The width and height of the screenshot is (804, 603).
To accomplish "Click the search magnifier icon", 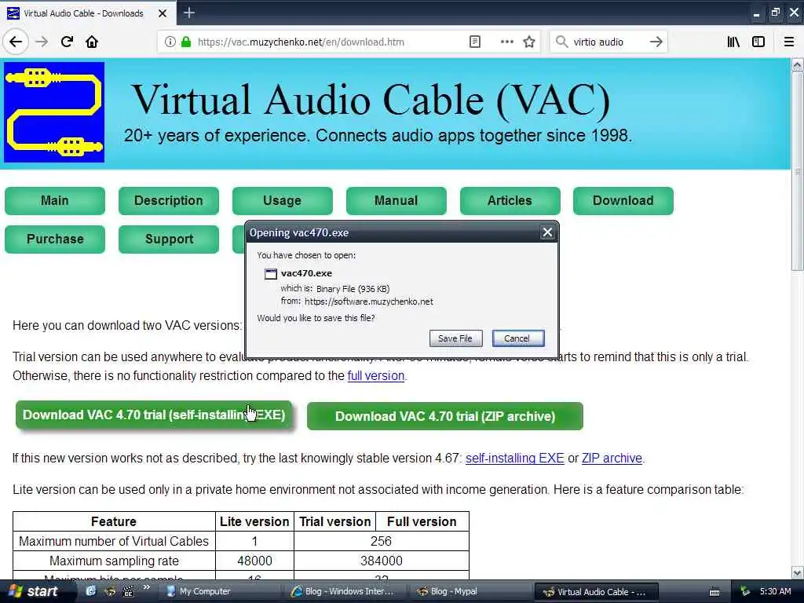I will 562,42.
